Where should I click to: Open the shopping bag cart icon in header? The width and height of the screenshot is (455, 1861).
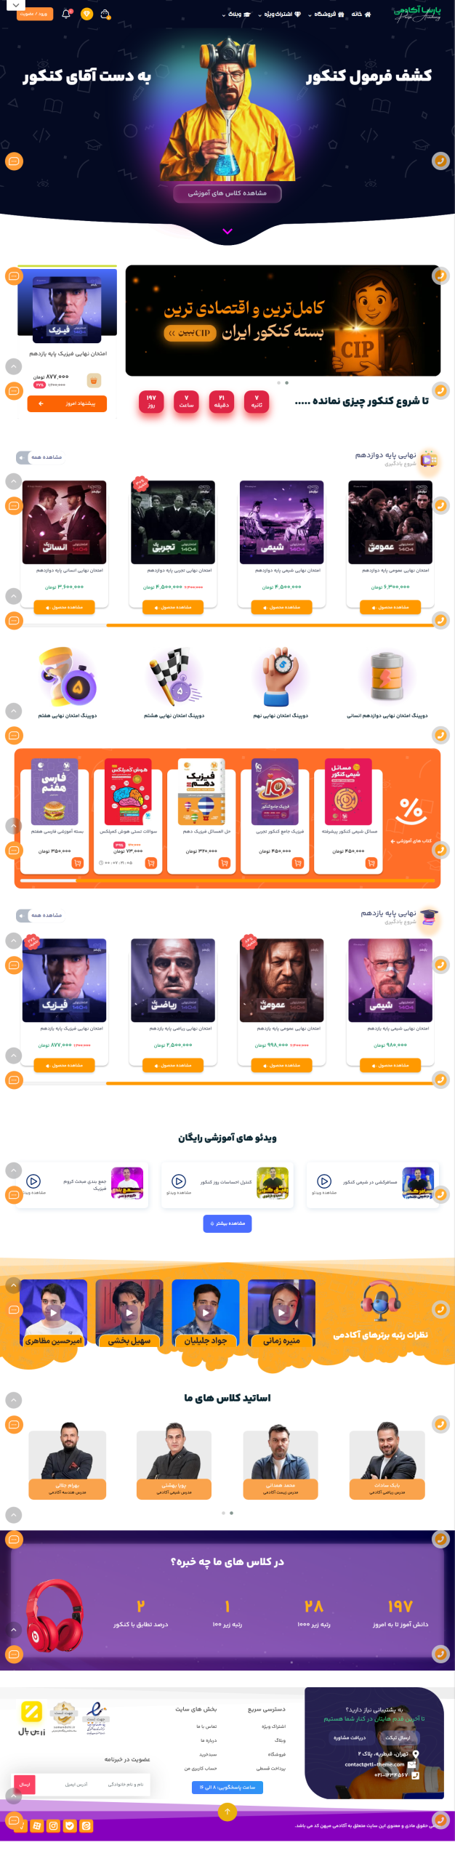coord(105,14)
